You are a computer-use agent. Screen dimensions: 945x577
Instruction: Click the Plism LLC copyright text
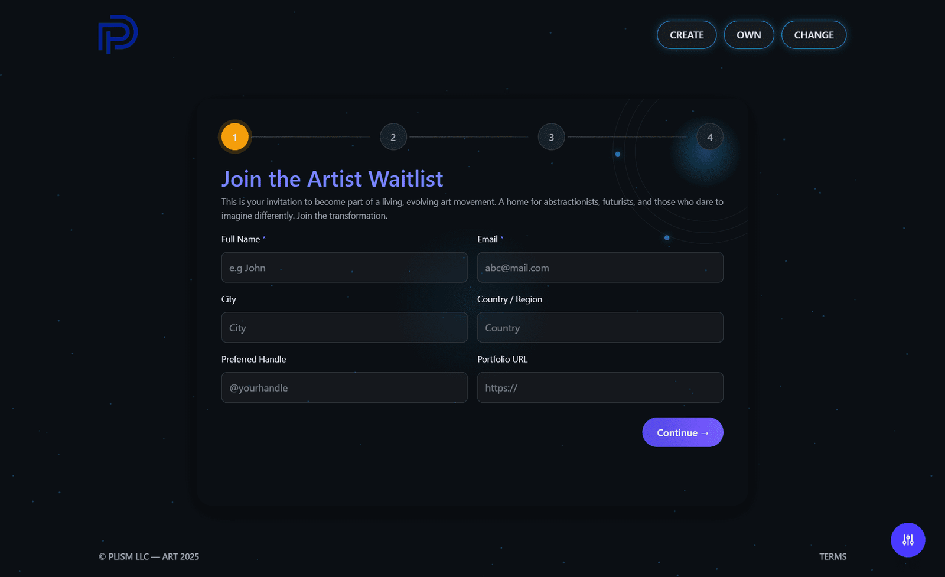pos(149,556)
